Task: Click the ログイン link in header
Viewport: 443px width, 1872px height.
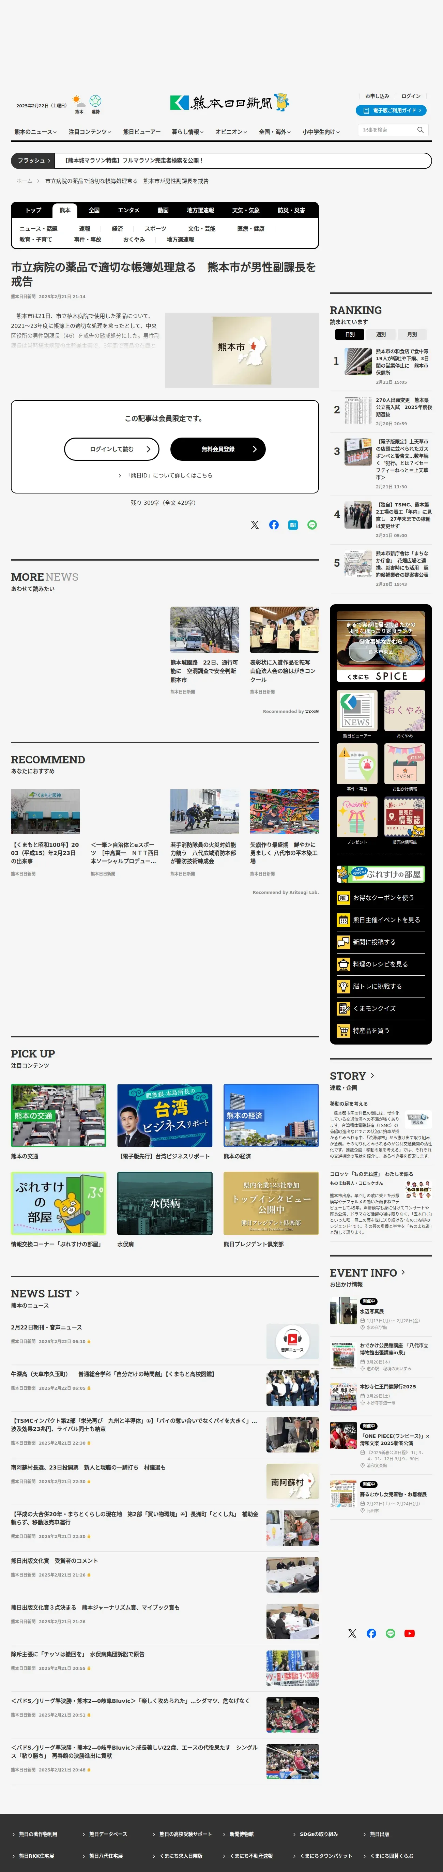Action: (x=411, y=96)
